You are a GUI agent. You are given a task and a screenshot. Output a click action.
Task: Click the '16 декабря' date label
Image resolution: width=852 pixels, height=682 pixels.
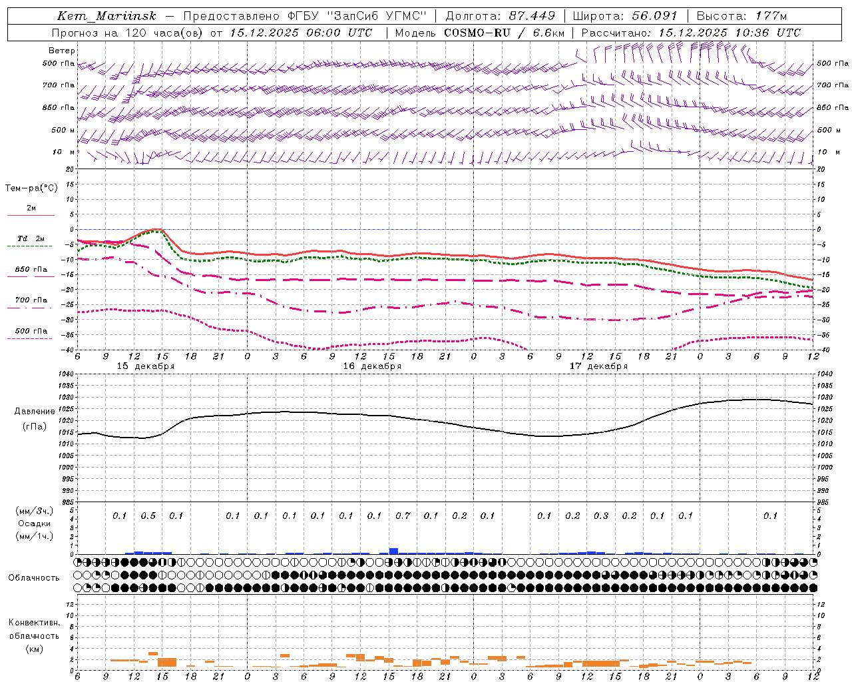click(x=372, y=366)
